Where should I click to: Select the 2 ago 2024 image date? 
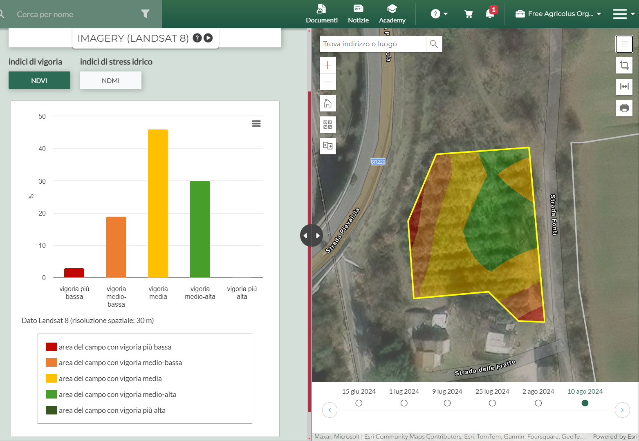538,403
